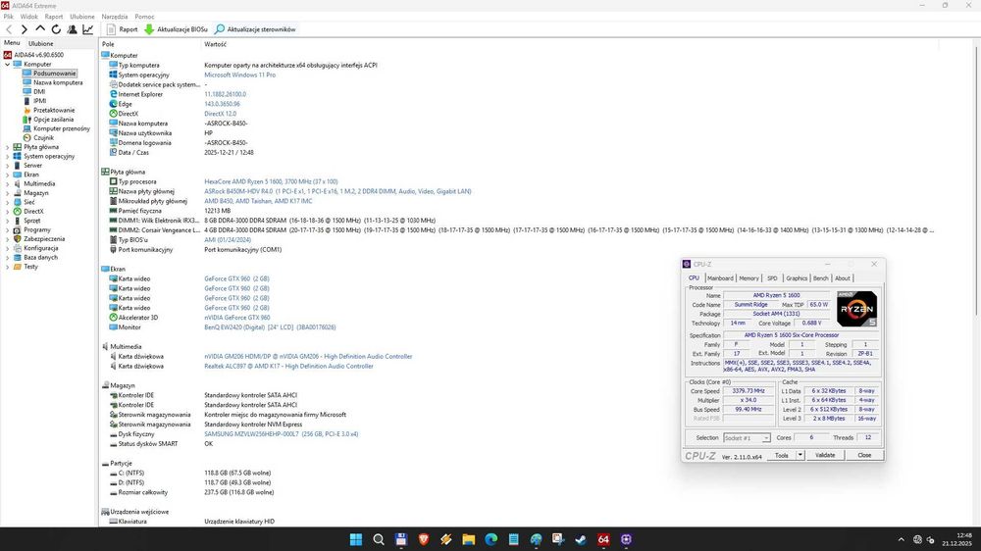
Task: Expand the Sieć tree node
Action: (8, 202)
